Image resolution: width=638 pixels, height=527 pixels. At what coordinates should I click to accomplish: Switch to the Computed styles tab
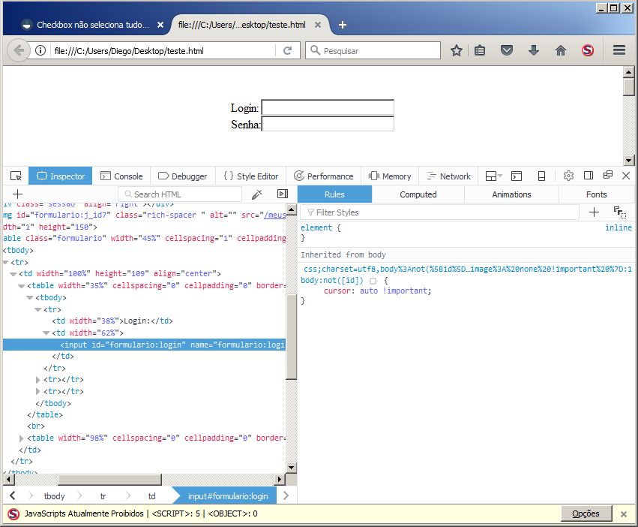click(418, 194)
